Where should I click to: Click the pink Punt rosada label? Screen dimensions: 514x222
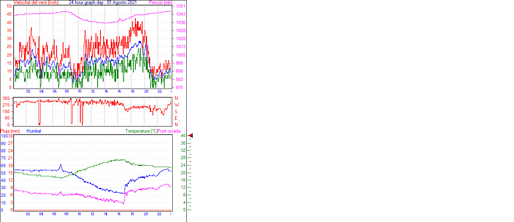(x=169, y=131)
